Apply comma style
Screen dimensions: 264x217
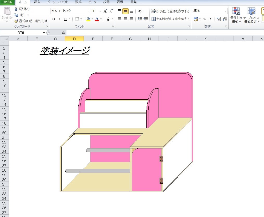point(210,19)
